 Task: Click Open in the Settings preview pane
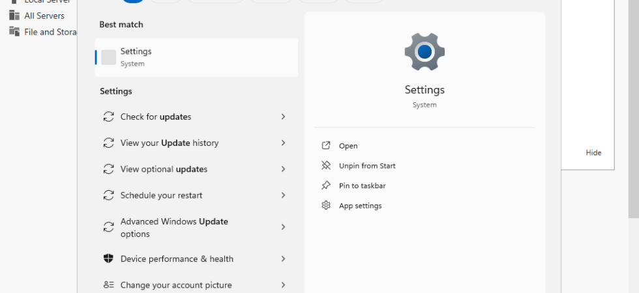(348, 146)
